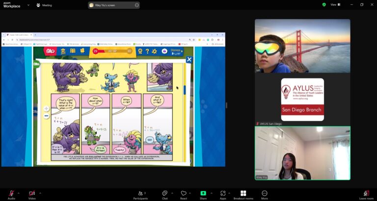Open Zoom Apps panel
The image size is (377, 201).
[223, 195]
